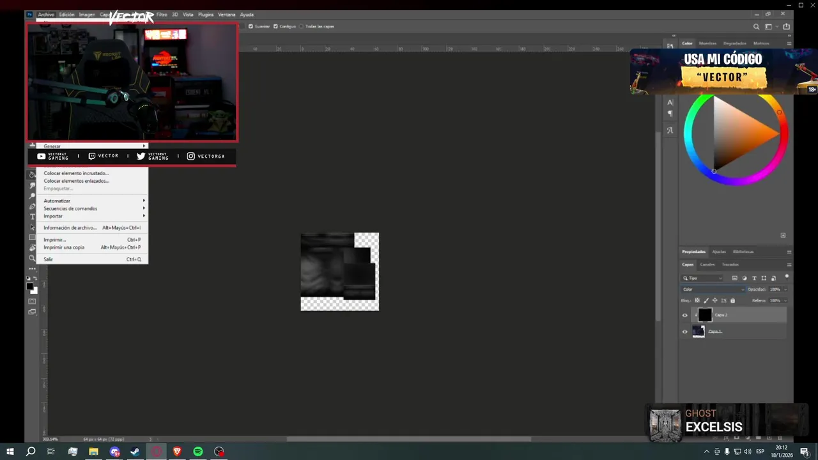Expand the Importar submenu
Image resolution: width=818 pixels, height=460 pixels.
click(92, 216)
